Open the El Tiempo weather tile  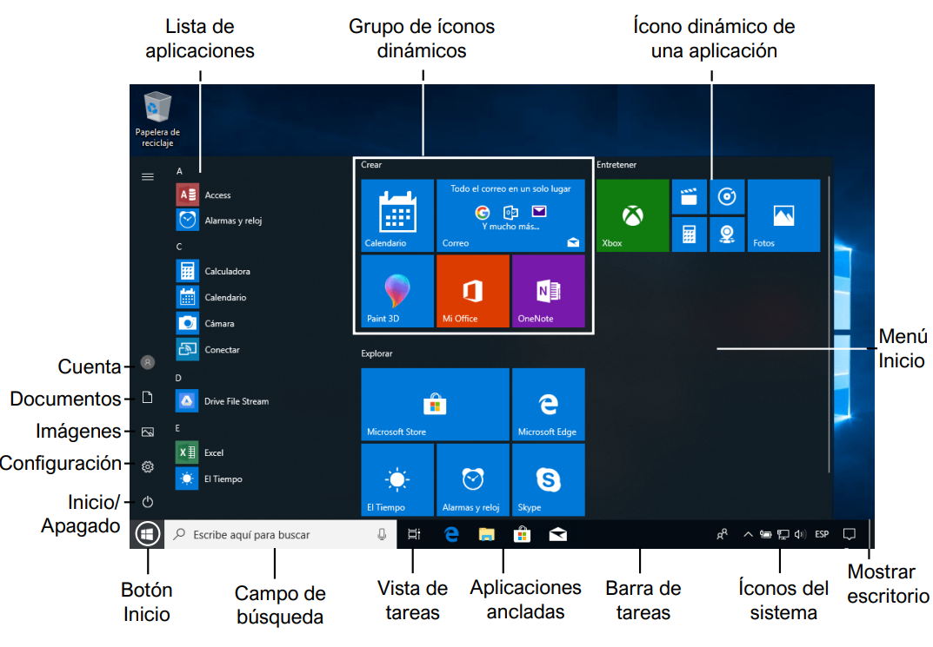[x=397, y=479]
